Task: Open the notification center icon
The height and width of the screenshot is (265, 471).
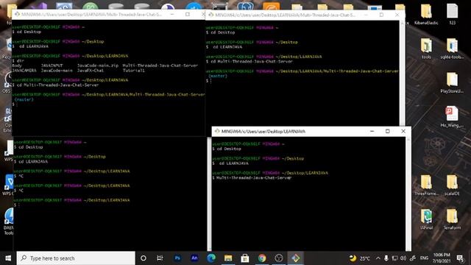Action: (459, 258)
